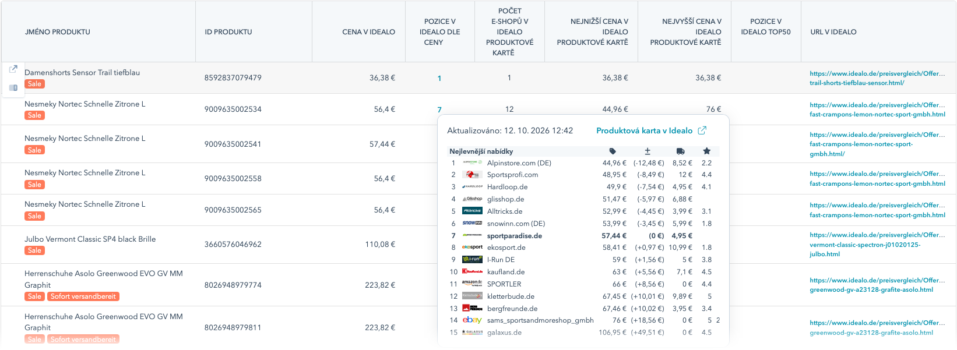Click the ID PRODUKTU column header
957x350 pixels.
[228, 32]
